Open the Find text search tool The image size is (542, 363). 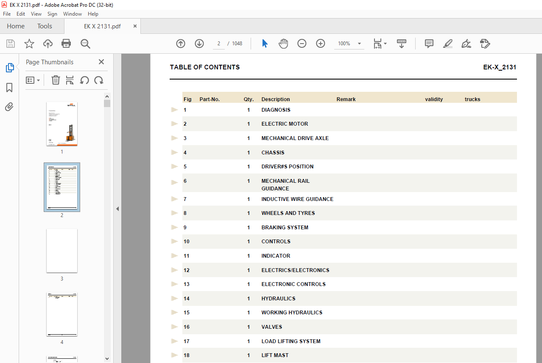click(85, 44)
